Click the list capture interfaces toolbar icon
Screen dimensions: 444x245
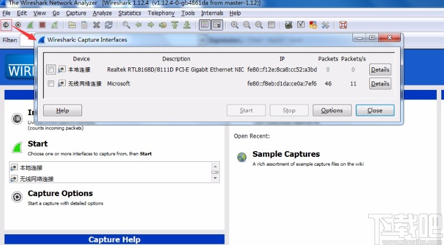[6, 25]
